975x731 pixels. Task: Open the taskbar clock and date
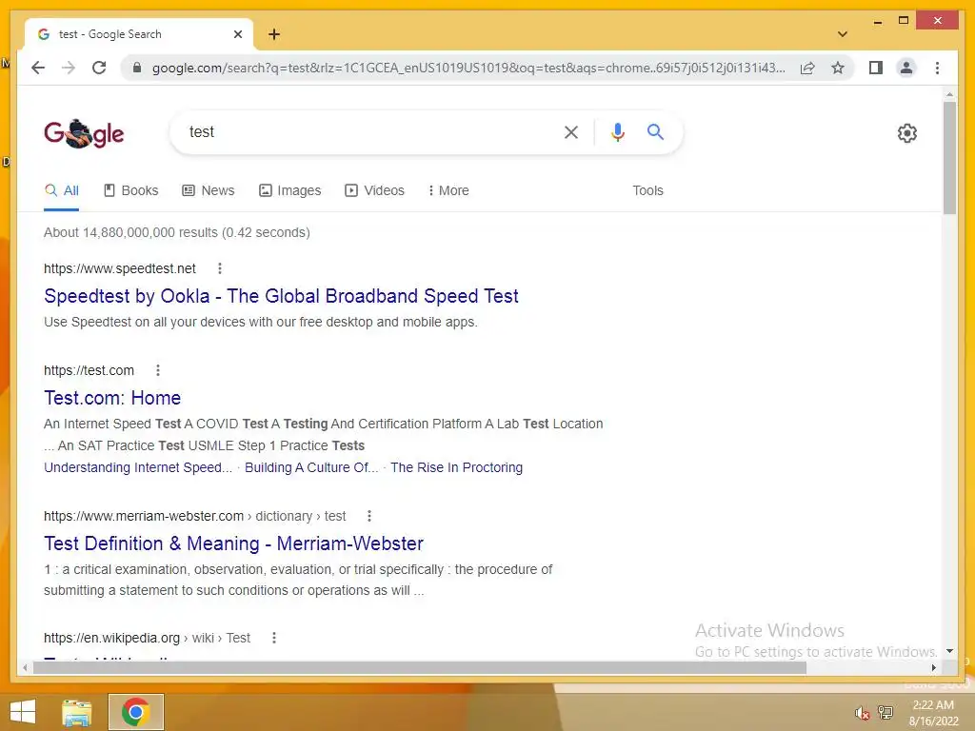933,713
